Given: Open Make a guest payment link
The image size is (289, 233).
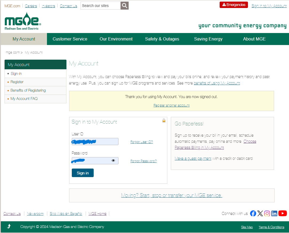Looking at the screenshot, I should coord(193,158).
